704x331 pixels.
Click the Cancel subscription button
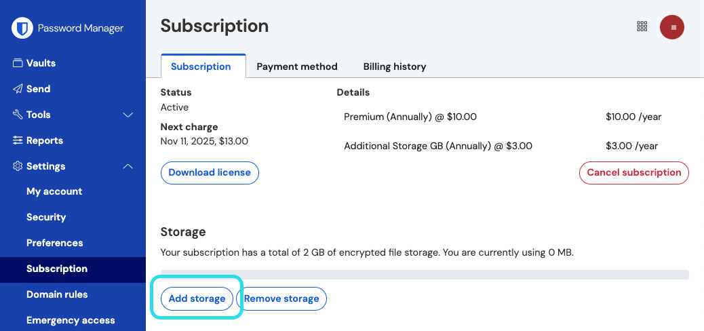pyautogui.click(x=633, y=172)
